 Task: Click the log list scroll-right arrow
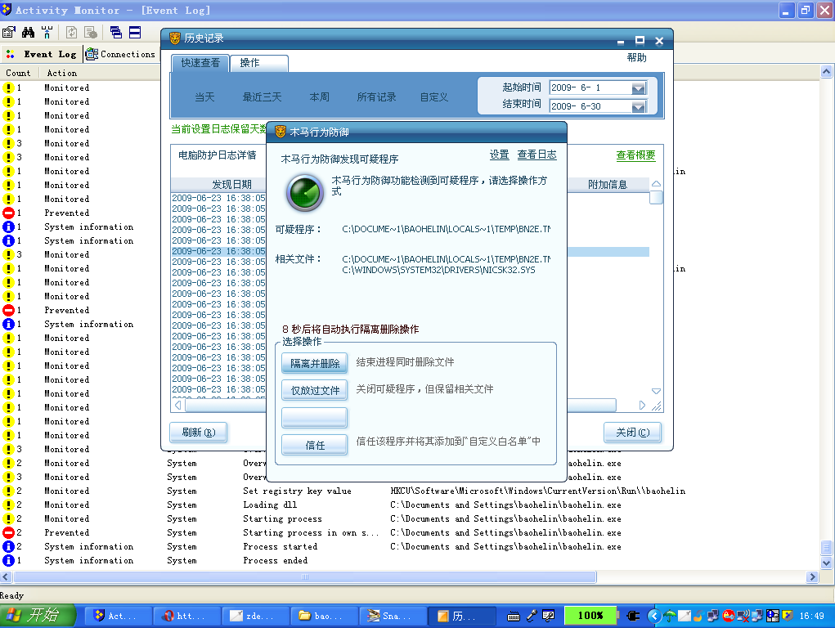click(x=642, y=406)
